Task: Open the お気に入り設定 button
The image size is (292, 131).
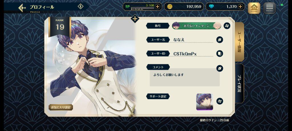Action: click(61, 107)
